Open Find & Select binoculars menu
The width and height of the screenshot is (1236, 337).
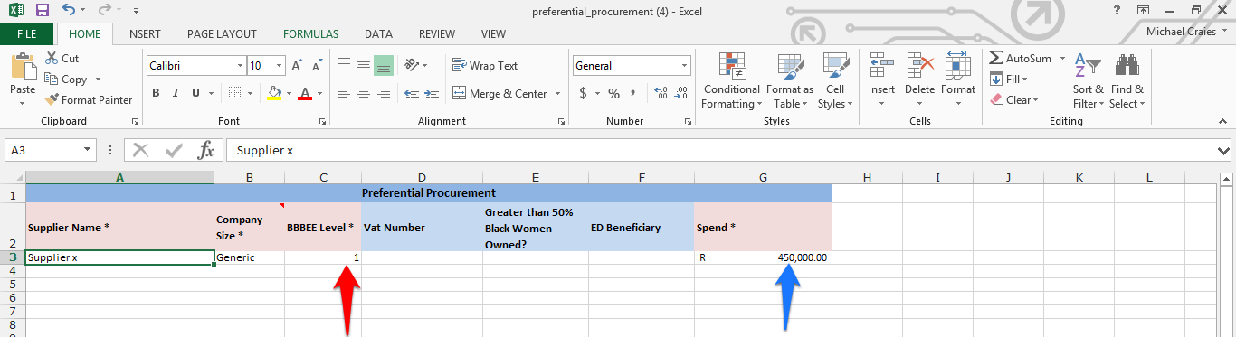(x=1127, y=80)
